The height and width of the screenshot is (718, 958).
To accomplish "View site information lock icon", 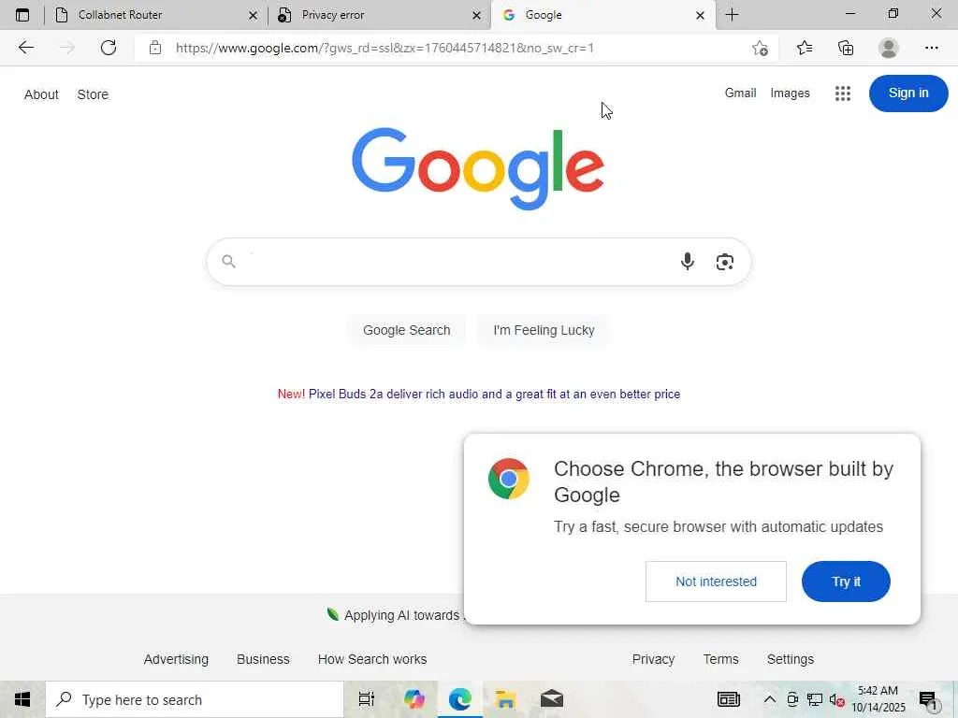I will [155, 48].
